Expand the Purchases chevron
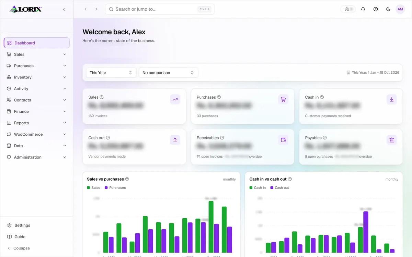Screen dimensions: 412x257 tap(65, 66)
